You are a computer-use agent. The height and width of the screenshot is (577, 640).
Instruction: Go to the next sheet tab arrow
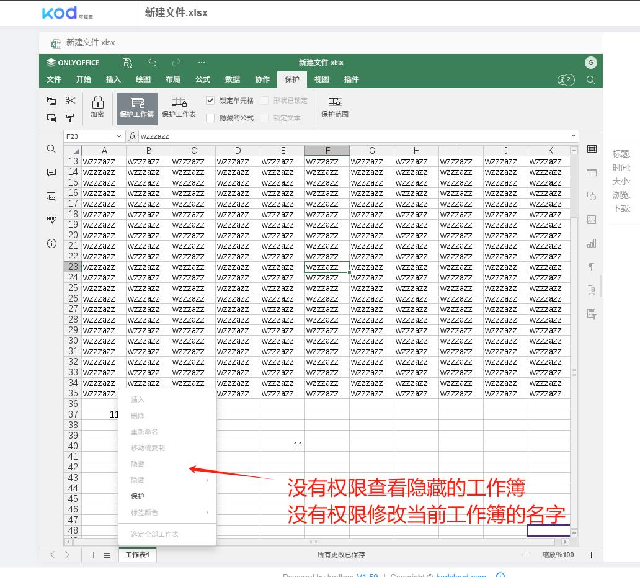pos(67,555)
